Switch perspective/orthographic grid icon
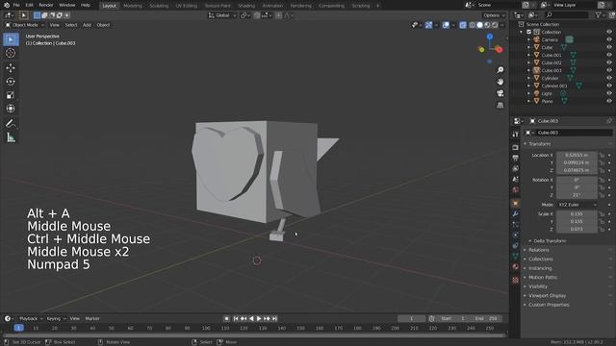Screen dimensions: 616x346 [x=500, y=105]
